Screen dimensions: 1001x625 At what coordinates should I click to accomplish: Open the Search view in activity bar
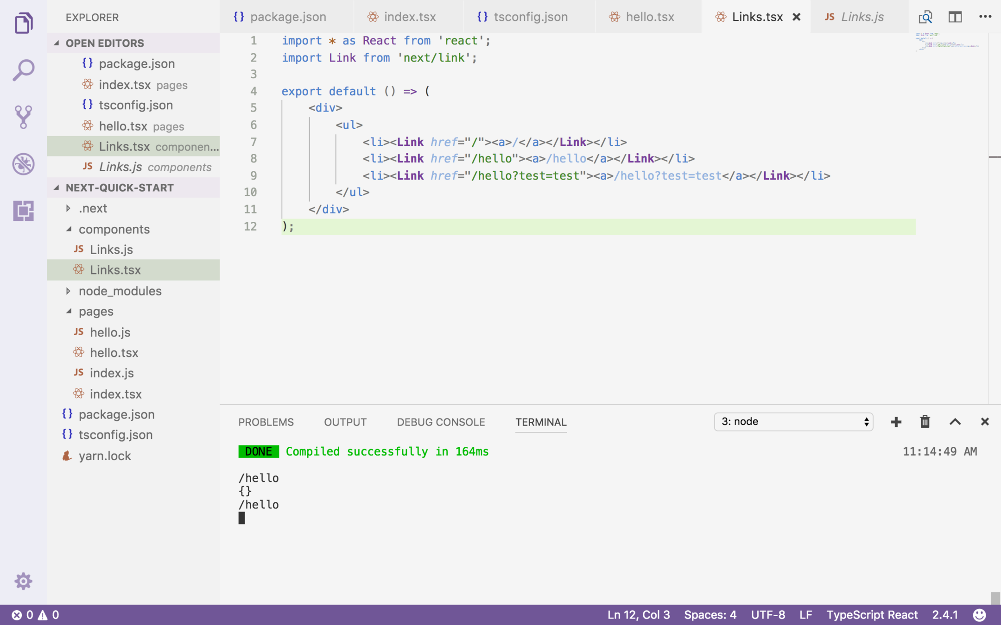click(x=23, y=70)
